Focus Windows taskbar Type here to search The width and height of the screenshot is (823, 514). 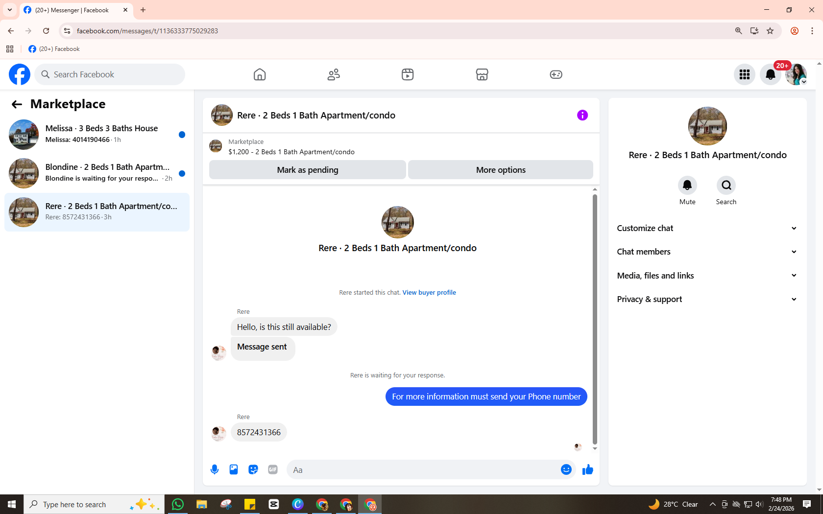click(x=94, y=504)
